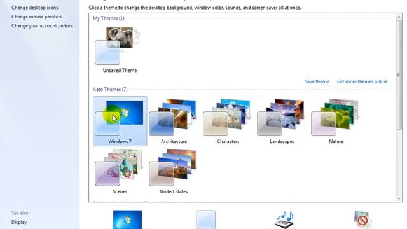Open the Sounds music notes icon
407x229 pixels.
tap(284, 219)
